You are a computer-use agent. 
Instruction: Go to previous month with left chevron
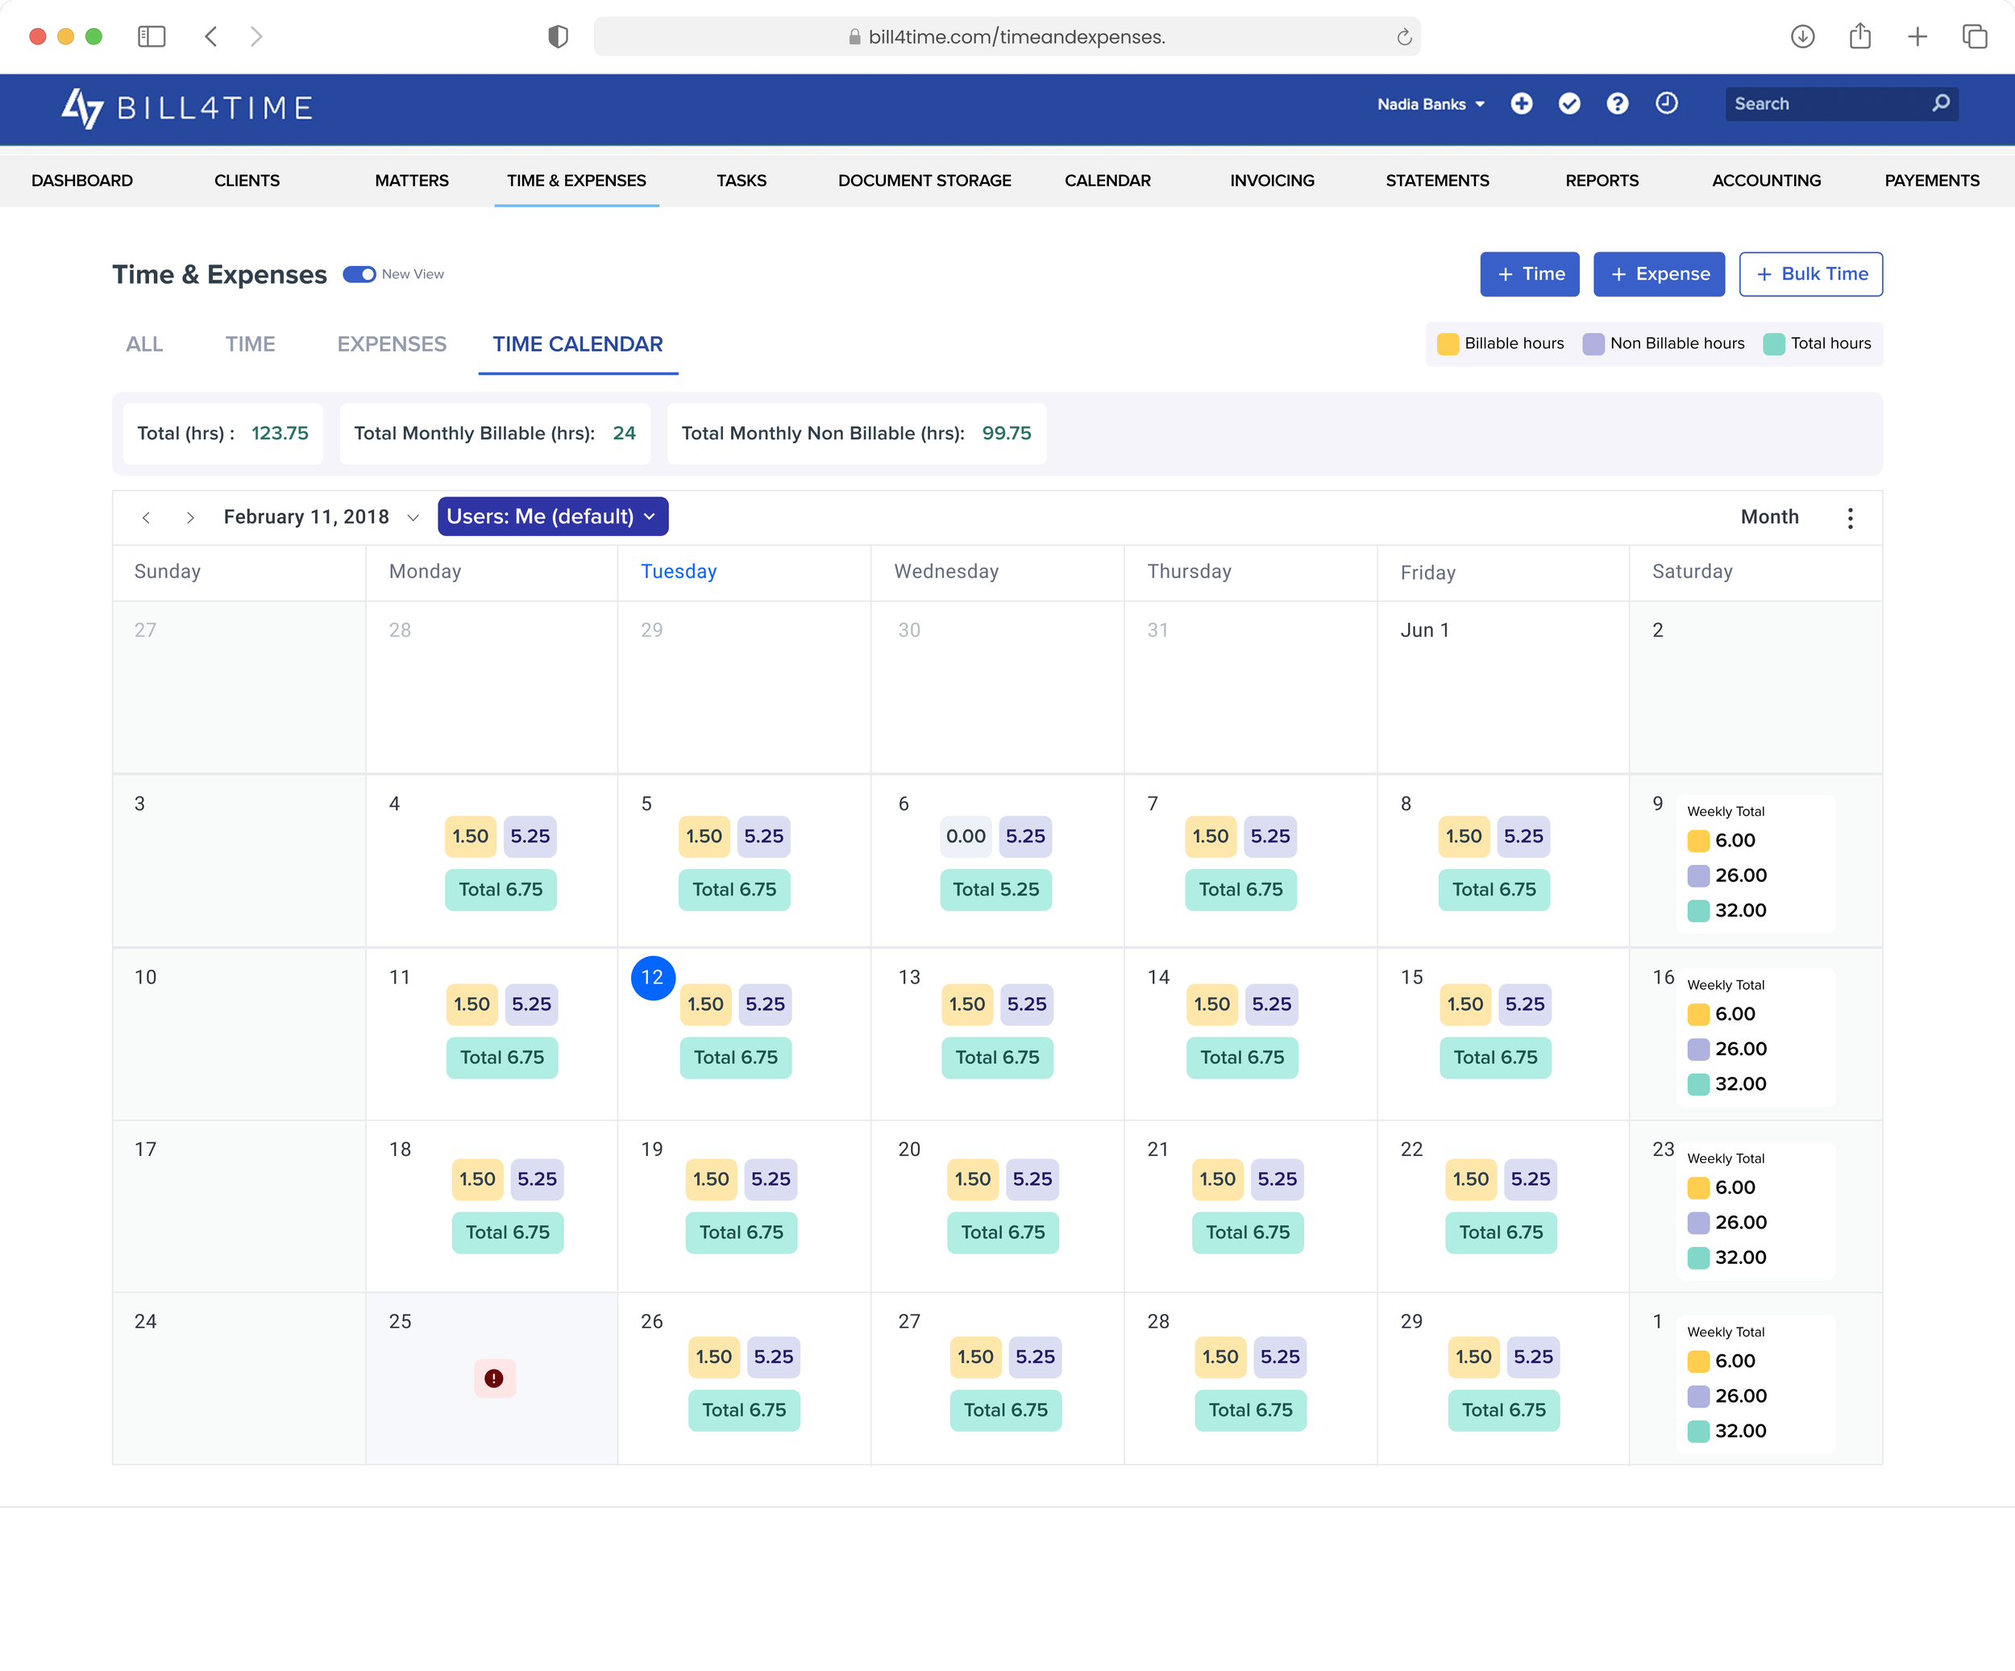point(146,518)
